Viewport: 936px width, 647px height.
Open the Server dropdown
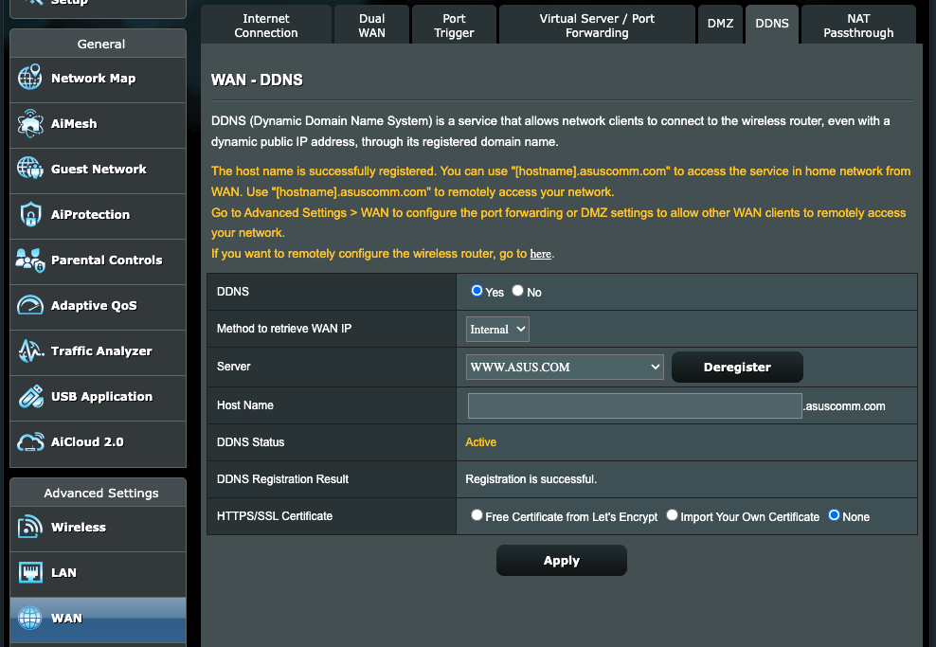pyautogui.click(x=565, y=367)
